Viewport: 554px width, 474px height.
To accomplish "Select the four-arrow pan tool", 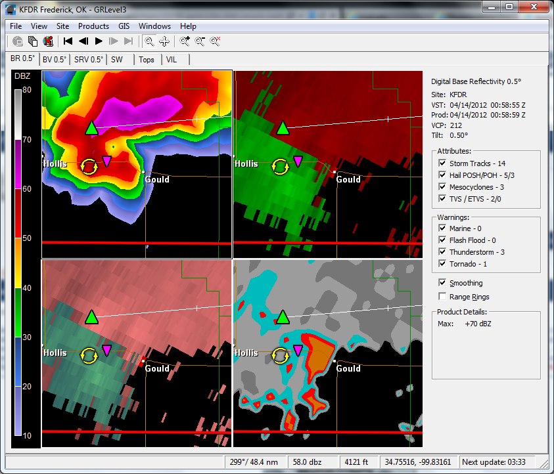I will 164,41.
